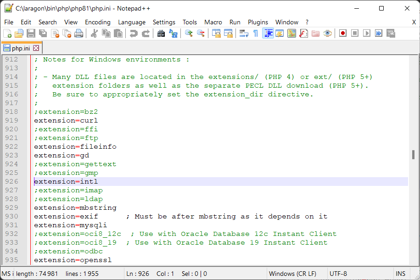Close the php.ini tab with its red X
420x280 pixels.
[x=36, y=48]
